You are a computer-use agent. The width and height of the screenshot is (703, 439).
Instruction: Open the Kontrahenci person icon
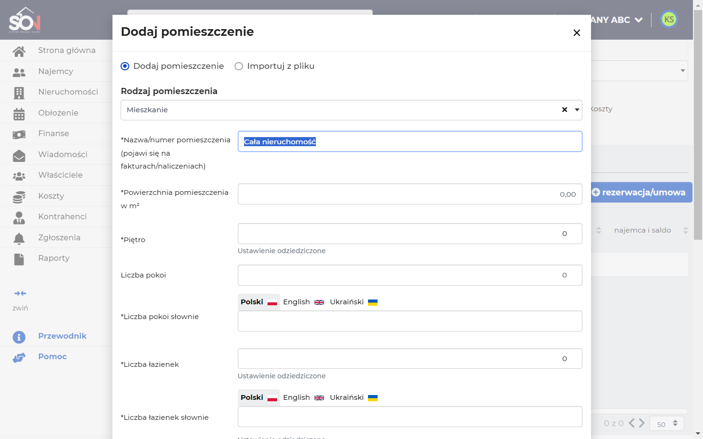19,218
